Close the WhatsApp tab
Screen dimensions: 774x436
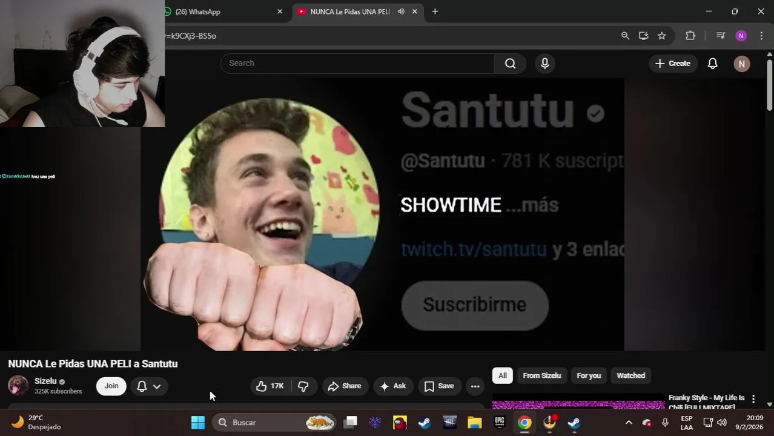(280, 12)
